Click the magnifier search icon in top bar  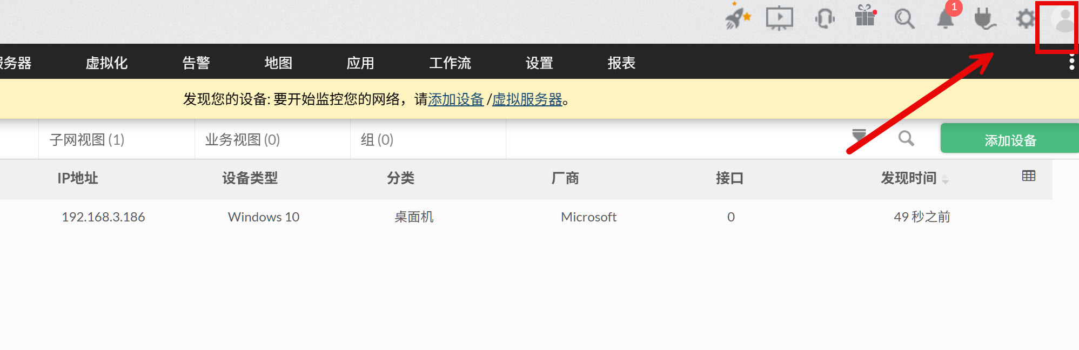[904, 19]
